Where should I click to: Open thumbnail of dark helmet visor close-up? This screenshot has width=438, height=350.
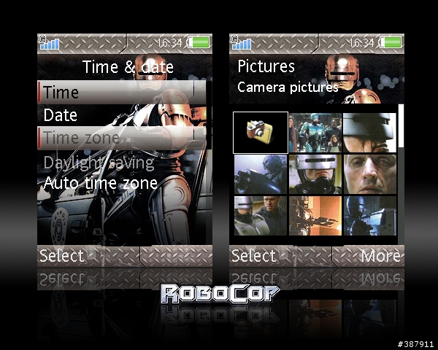pos(369,133)
